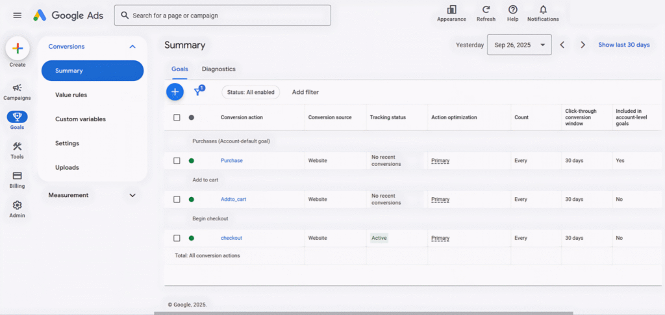Viewport: 665px width, 315px height.
Task: Open the hamburger main menu
Action: 17,15
